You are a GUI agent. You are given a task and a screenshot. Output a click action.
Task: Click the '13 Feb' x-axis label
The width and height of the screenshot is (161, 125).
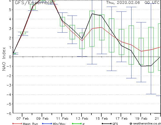[82, 119]
